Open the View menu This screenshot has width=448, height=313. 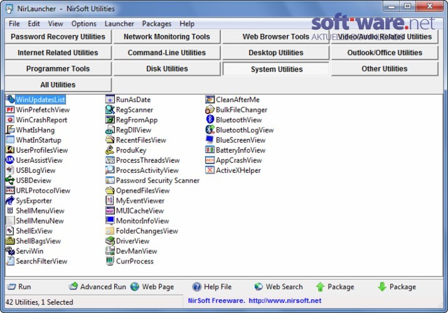55,24
